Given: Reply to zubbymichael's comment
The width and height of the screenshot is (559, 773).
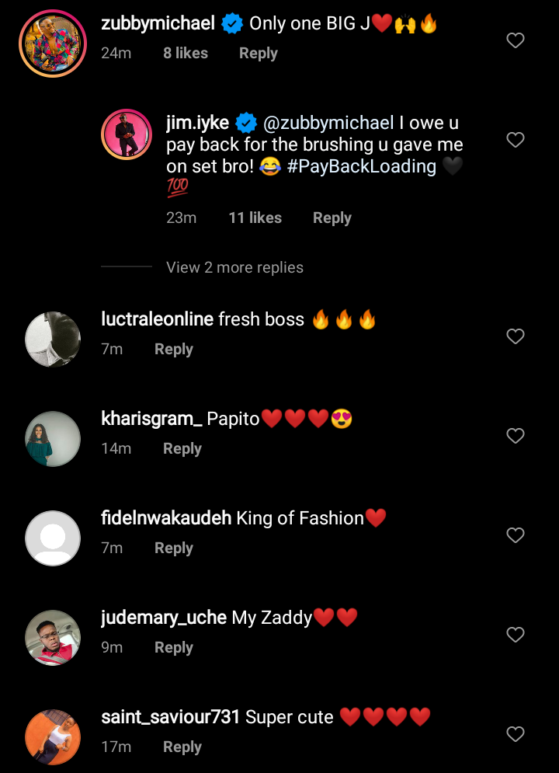Looking at the screenshot, I should (x=258, y=54).
